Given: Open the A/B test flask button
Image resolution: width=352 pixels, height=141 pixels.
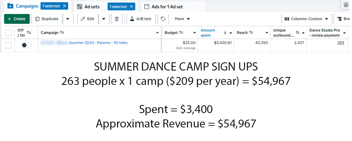Looking at the screenshot, I should tap(140, 19).
